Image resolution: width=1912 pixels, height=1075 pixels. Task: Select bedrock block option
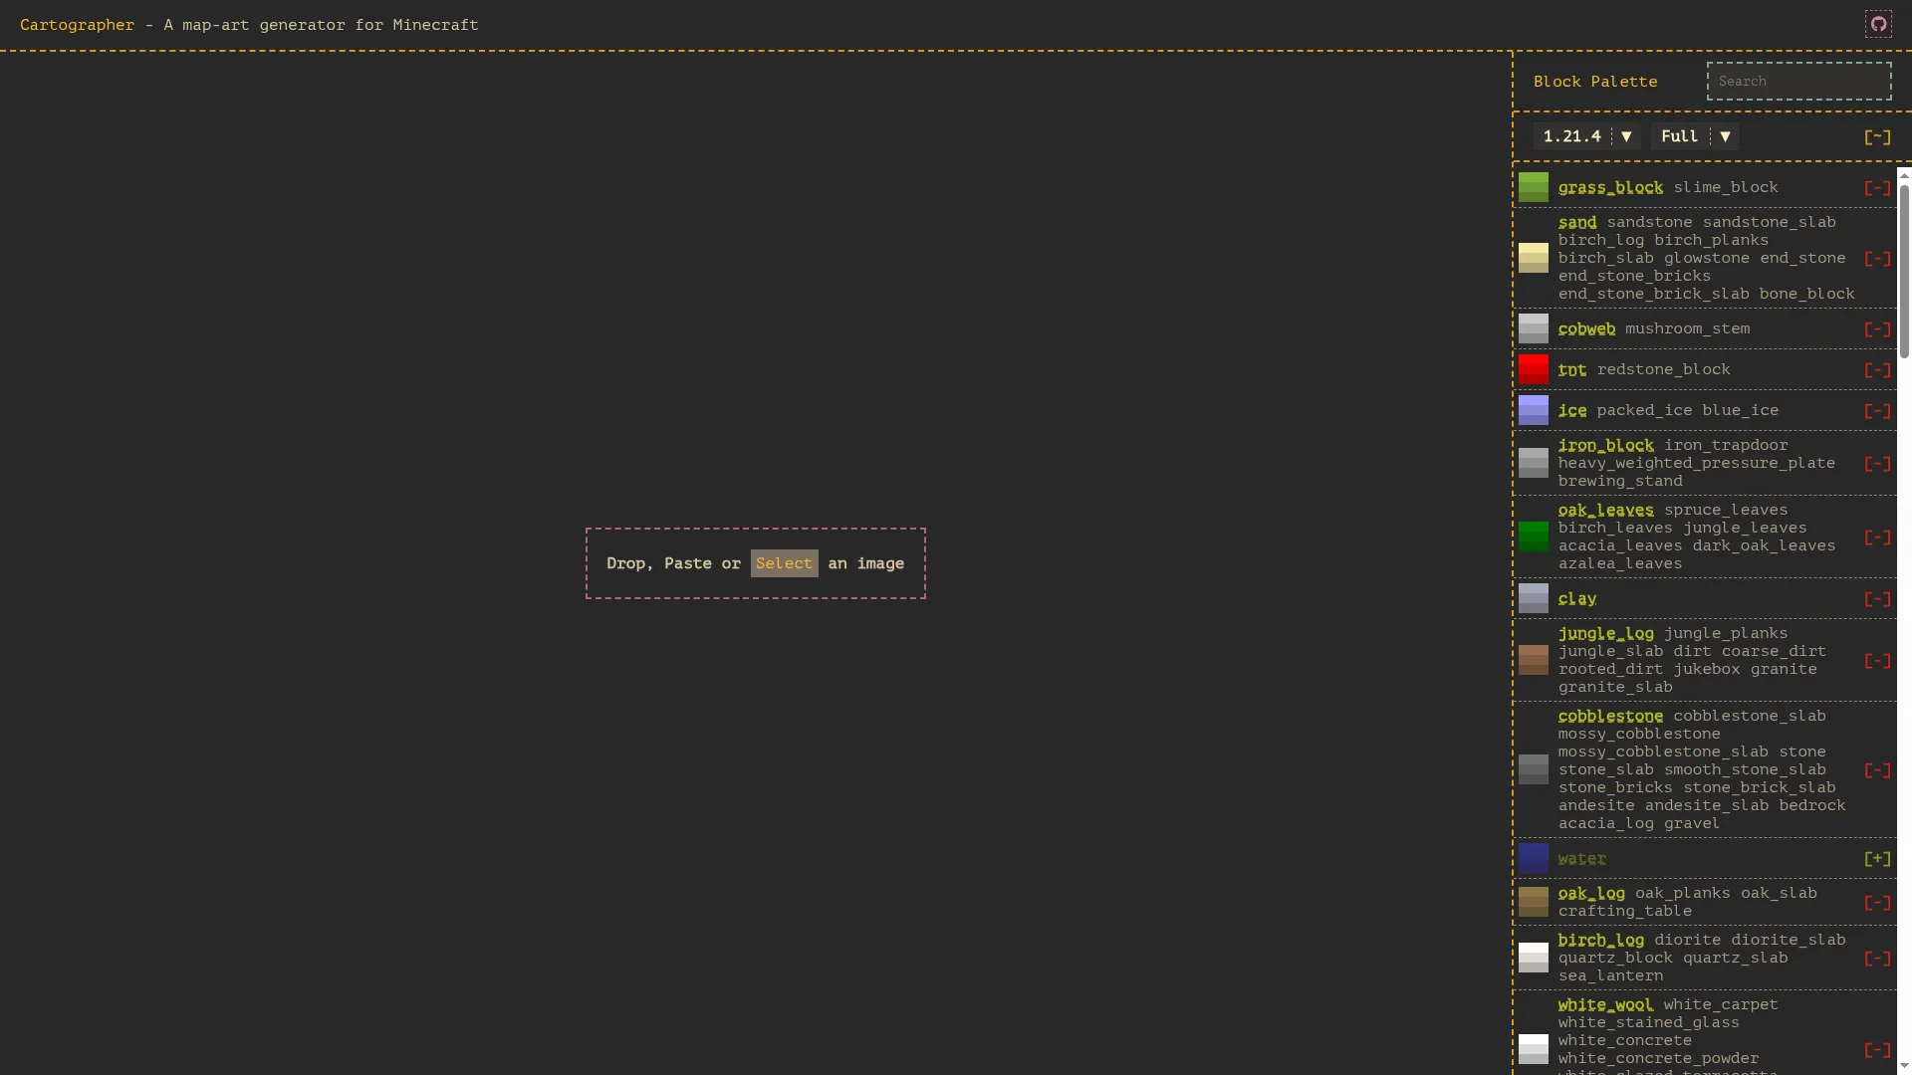(x=1812, y=805)
